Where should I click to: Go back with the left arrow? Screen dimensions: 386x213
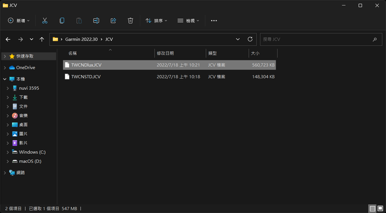coord(8,39)
